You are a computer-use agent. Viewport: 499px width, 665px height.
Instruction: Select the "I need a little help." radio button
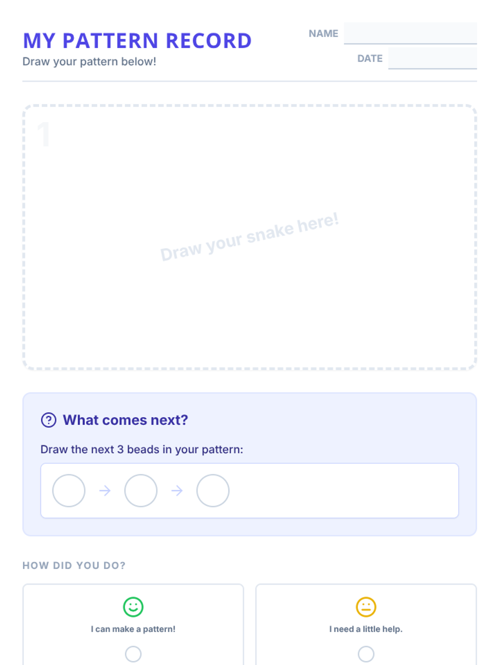pyautogui.click(x=366, y=654)
